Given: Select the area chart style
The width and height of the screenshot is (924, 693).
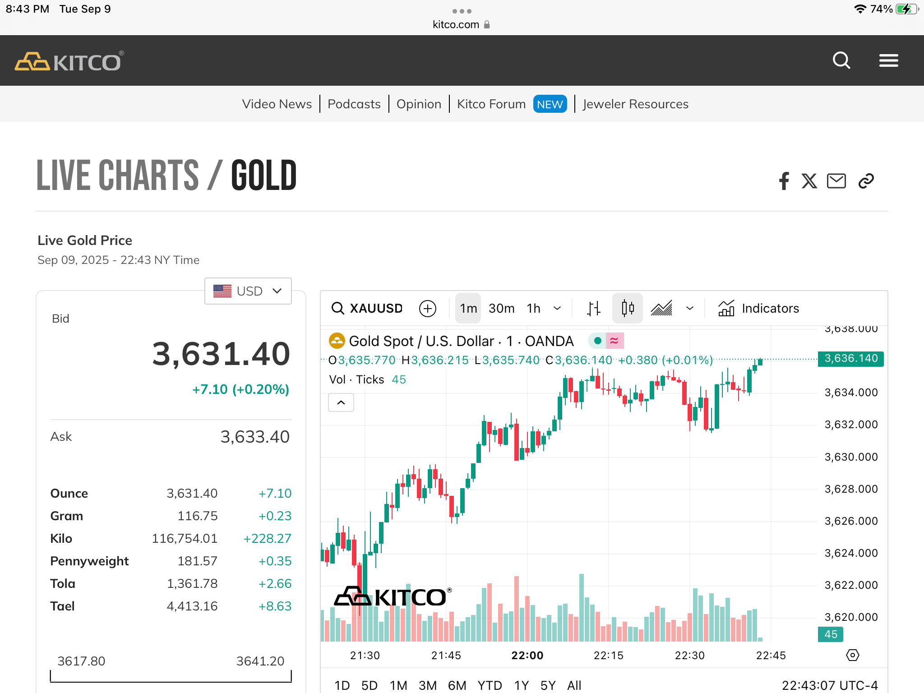Looking at the screenshot, I should tap(661, 309).
